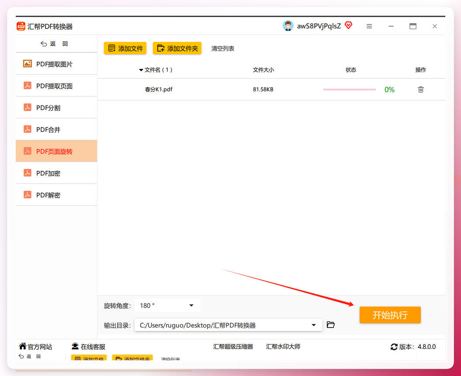This screenshot has width=461, height=376.
Task: Open the 输出目录 path dropdown
Action: pos(229,325)
